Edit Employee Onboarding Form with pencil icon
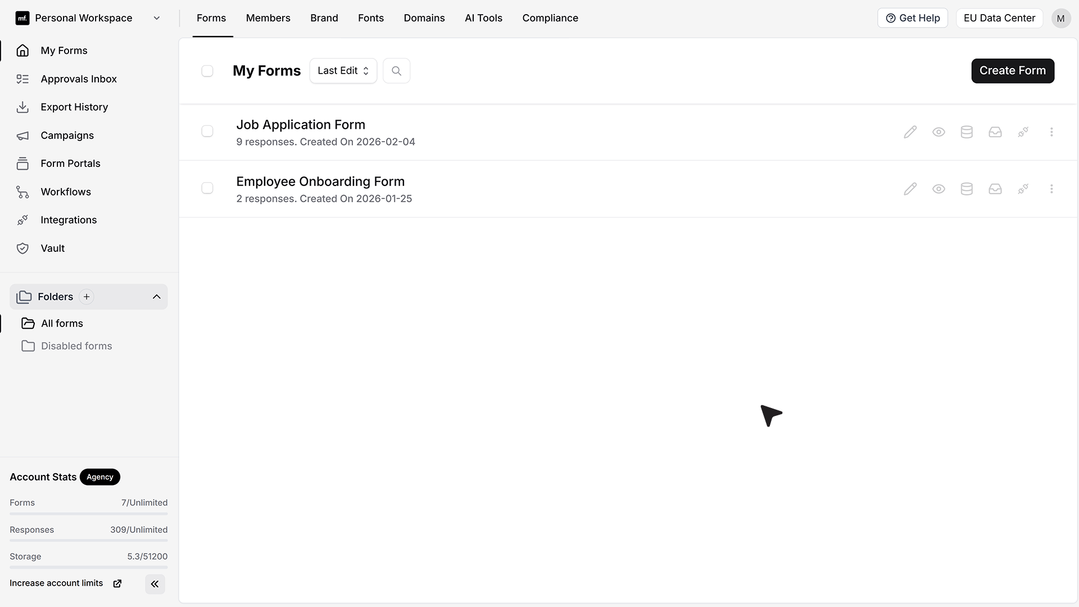1079x607 pixels. coord(910,189)
